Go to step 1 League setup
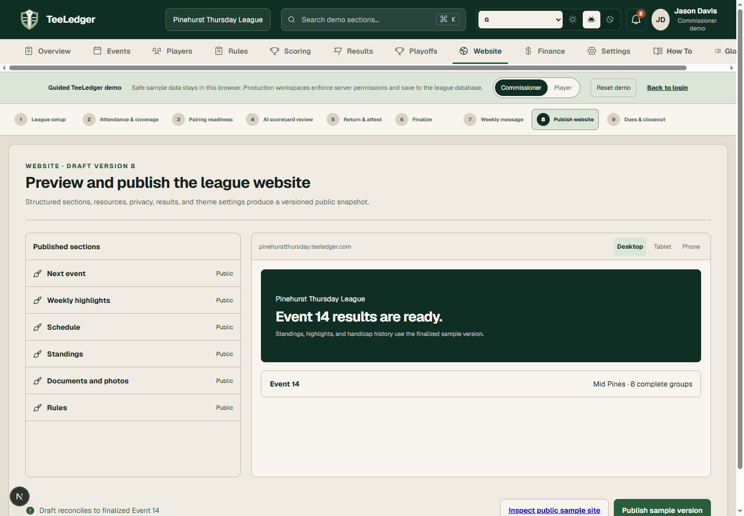Image resolution: width=744 pixels, height=516 pixels. click(41, 119)
